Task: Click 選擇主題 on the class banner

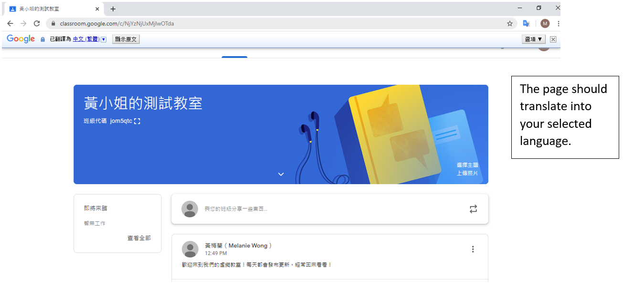Action: pos(467,165)
